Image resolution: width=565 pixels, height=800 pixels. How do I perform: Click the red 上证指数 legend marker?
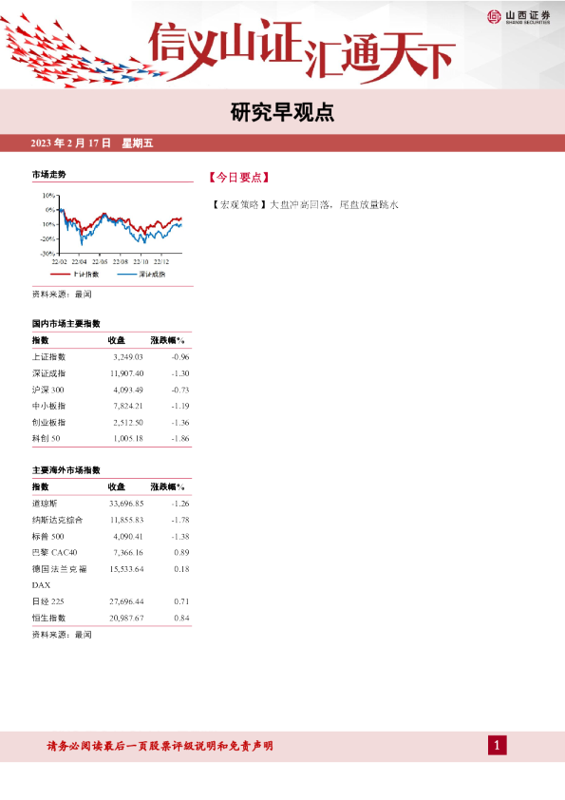click(60, 275)
